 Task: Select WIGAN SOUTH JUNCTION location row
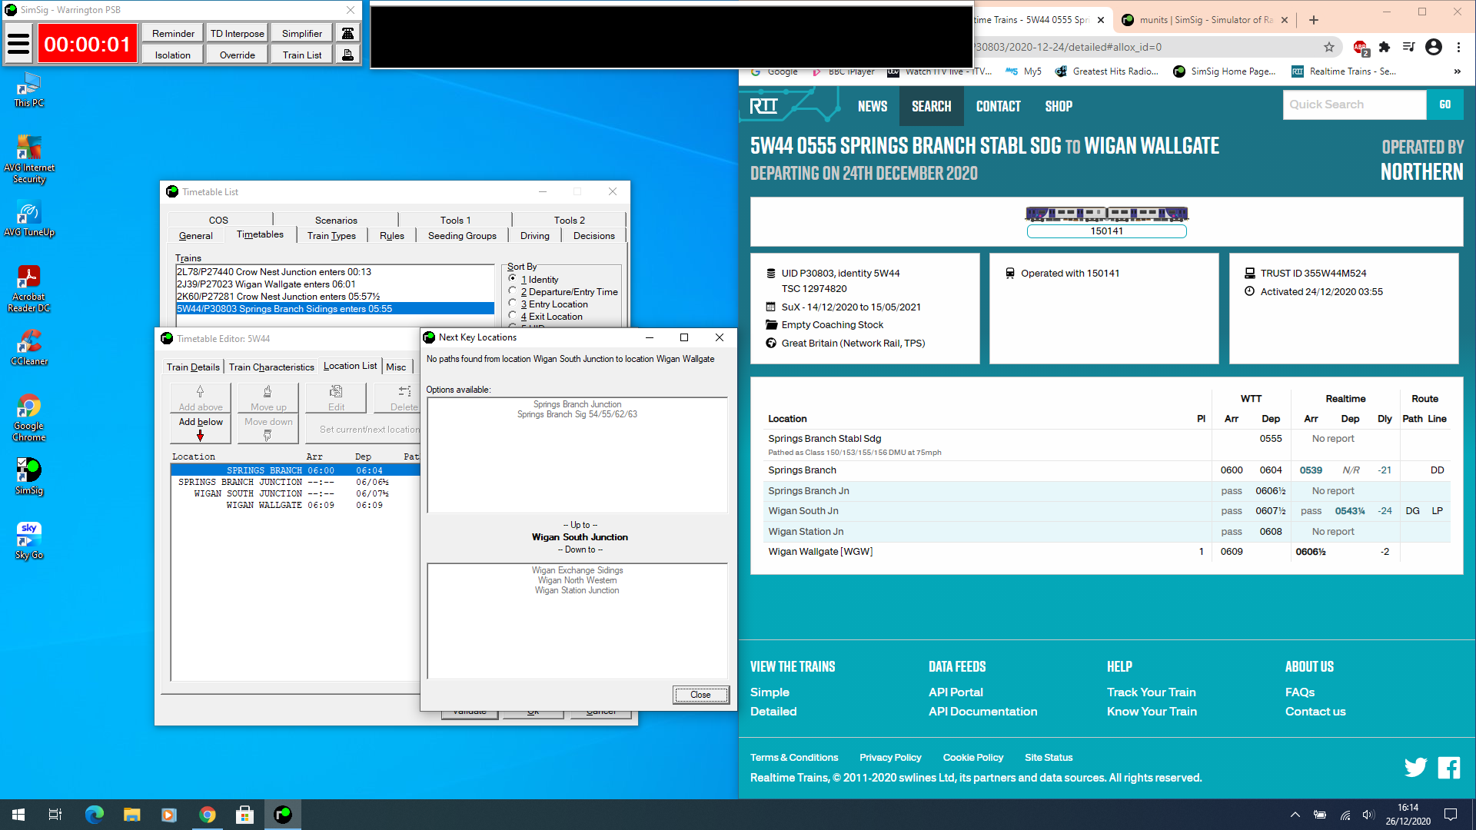pyautogui.click(x=295, y=493)
